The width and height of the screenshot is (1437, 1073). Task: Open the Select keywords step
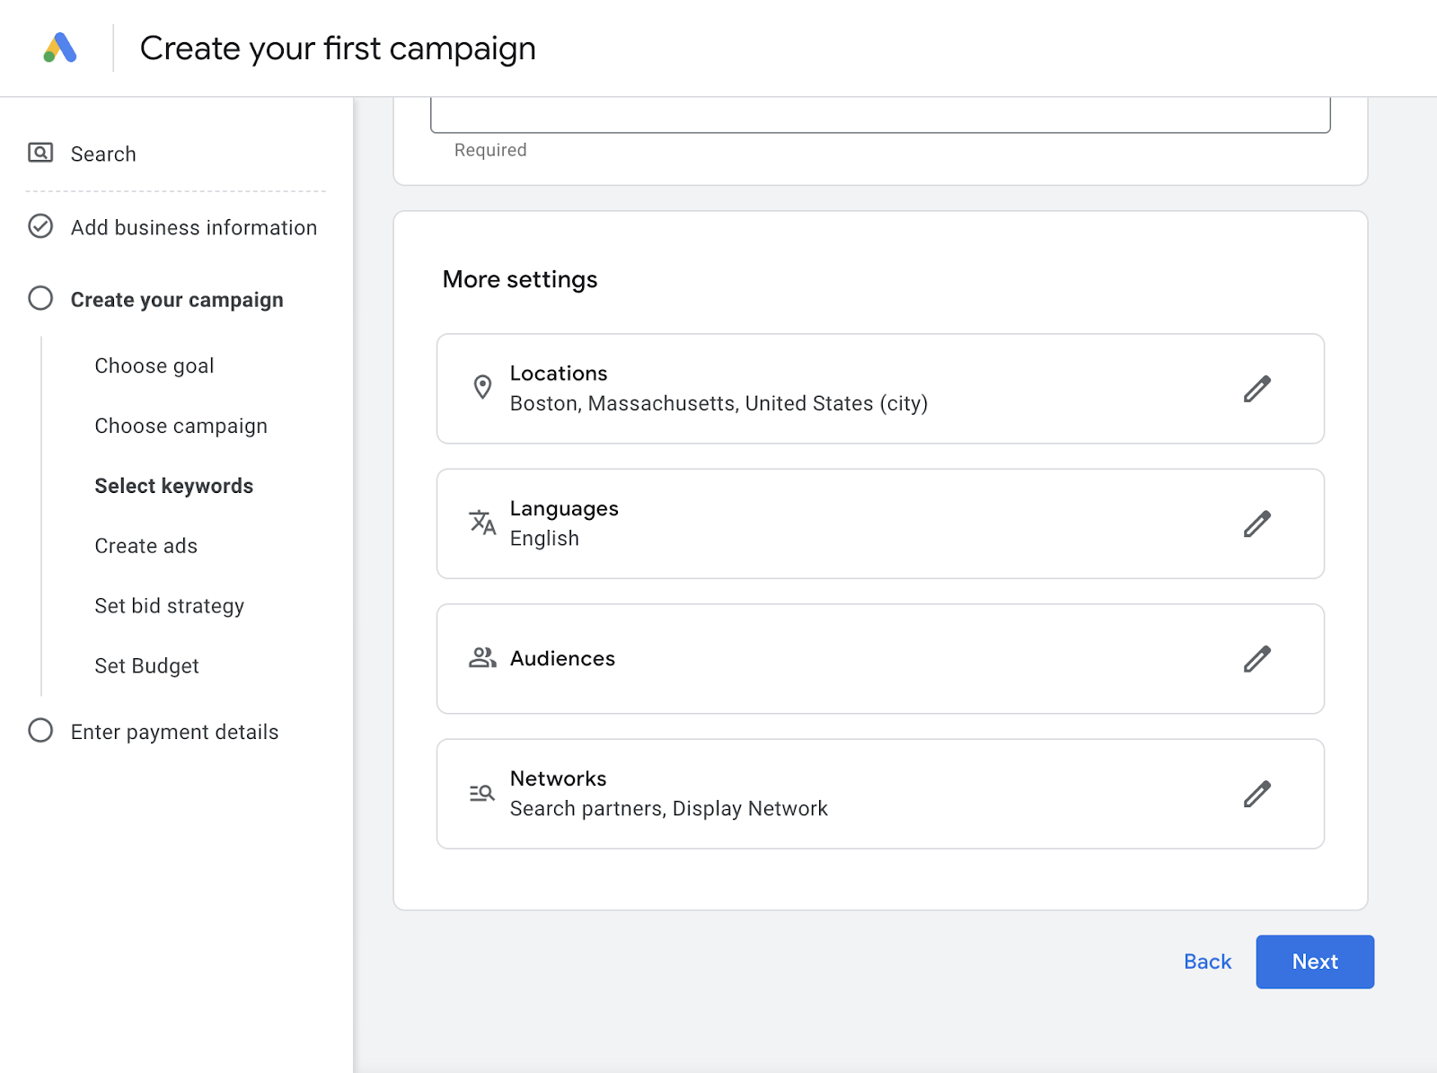coord(173,485)
